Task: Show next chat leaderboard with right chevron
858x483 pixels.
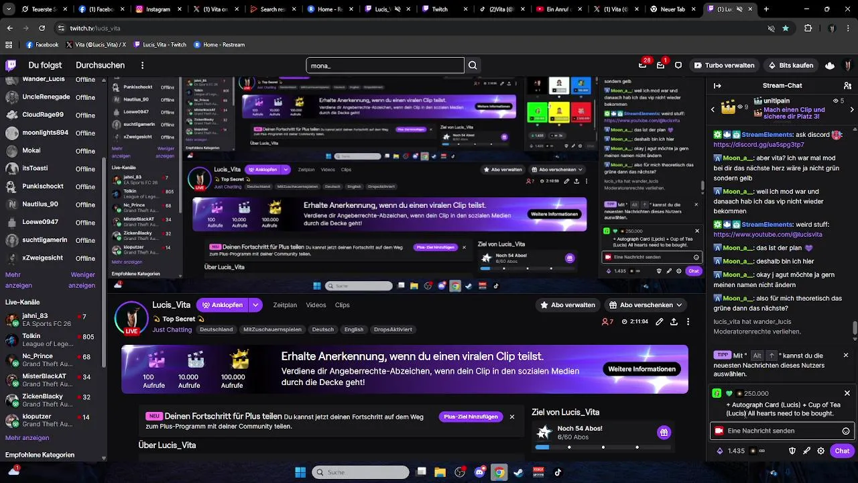Action: point(852,109)
